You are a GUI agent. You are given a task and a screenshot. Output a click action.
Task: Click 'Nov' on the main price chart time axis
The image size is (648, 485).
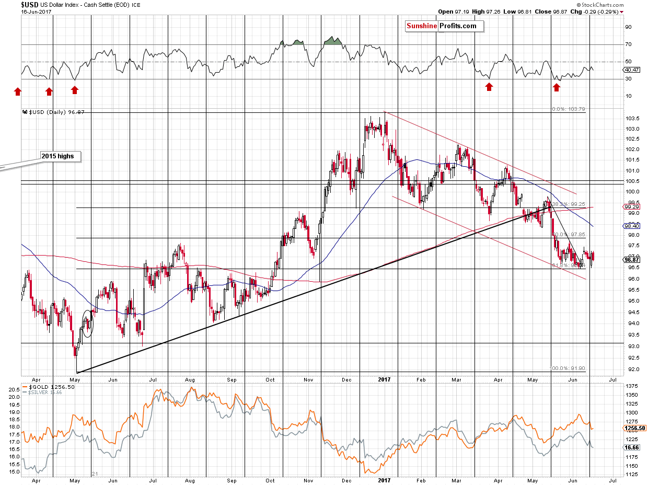click(309, 380)
